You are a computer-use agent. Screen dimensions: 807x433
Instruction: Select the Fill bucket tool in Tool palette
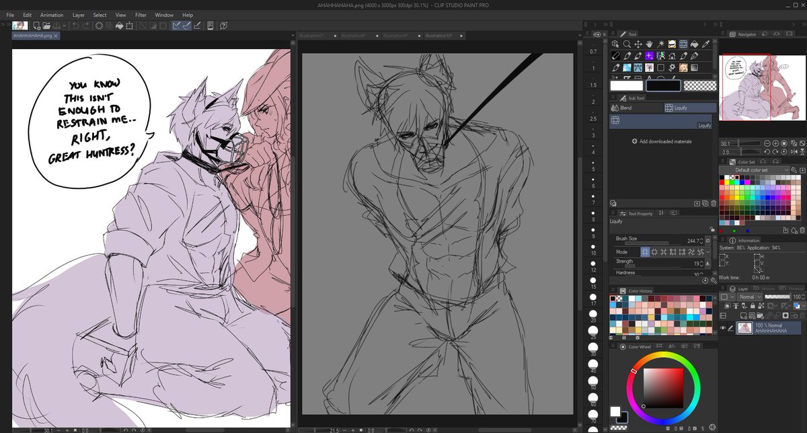coord(695,44)
